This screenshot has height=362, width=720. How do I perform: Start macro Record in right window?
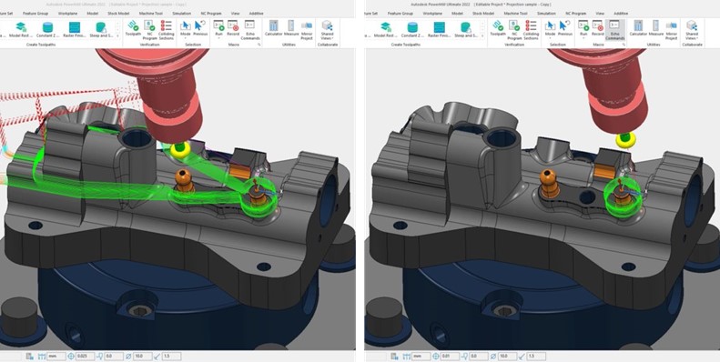coord(597,28)
